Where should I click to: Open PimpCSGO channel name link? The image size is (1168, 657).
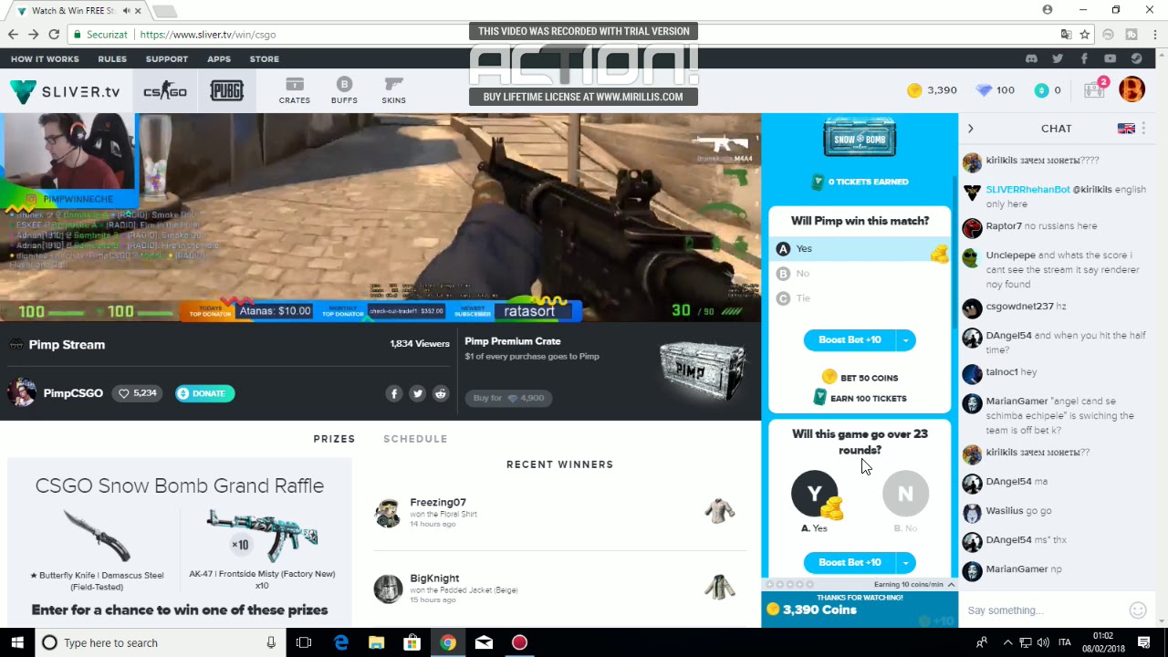[x=73, y=393]
